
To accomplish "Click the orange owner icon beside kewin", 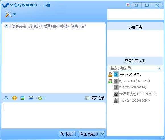I will [x=110, y=74].
